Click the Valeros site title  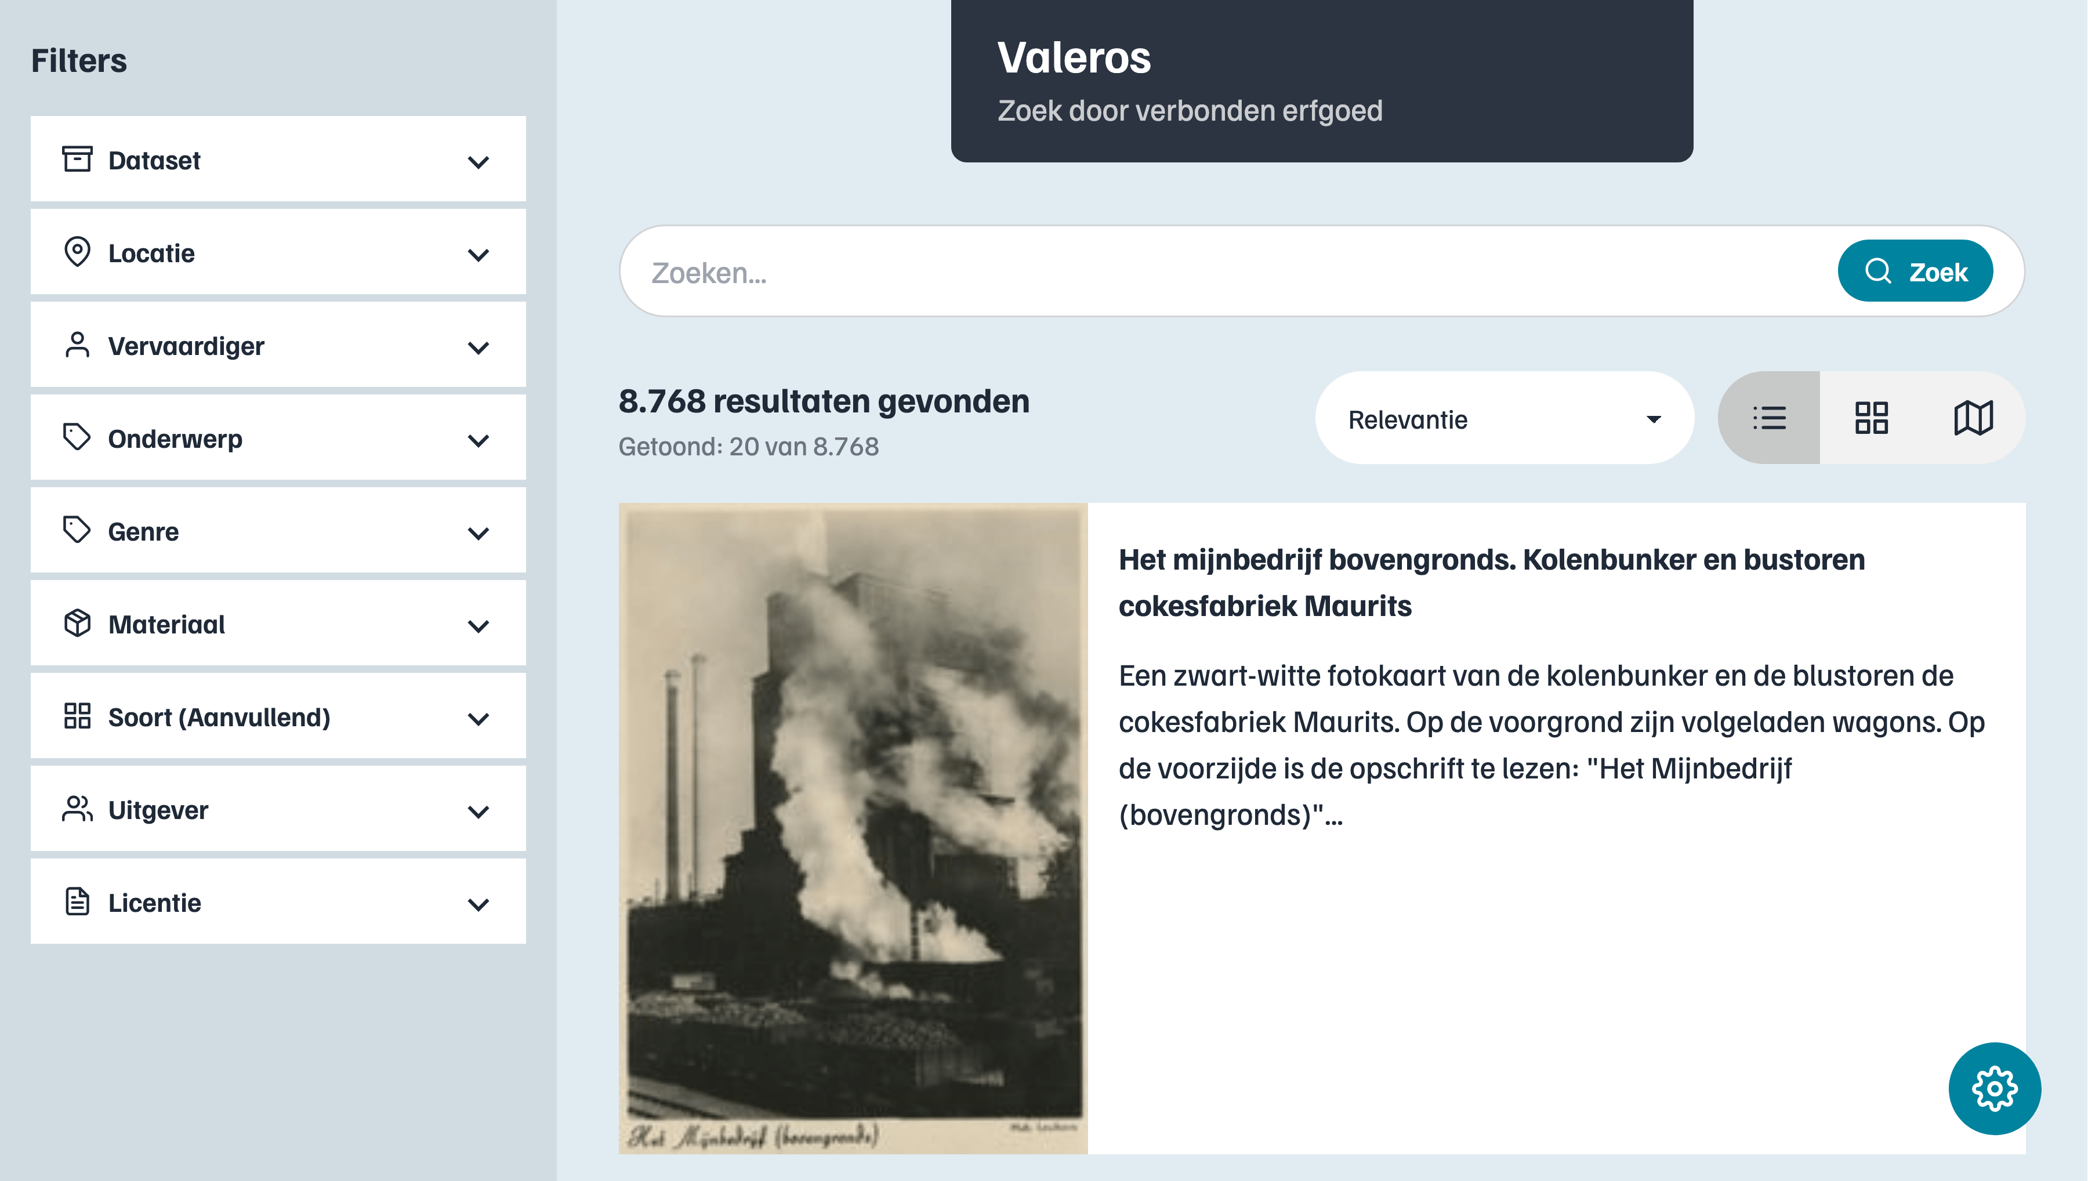point(1074,57)
